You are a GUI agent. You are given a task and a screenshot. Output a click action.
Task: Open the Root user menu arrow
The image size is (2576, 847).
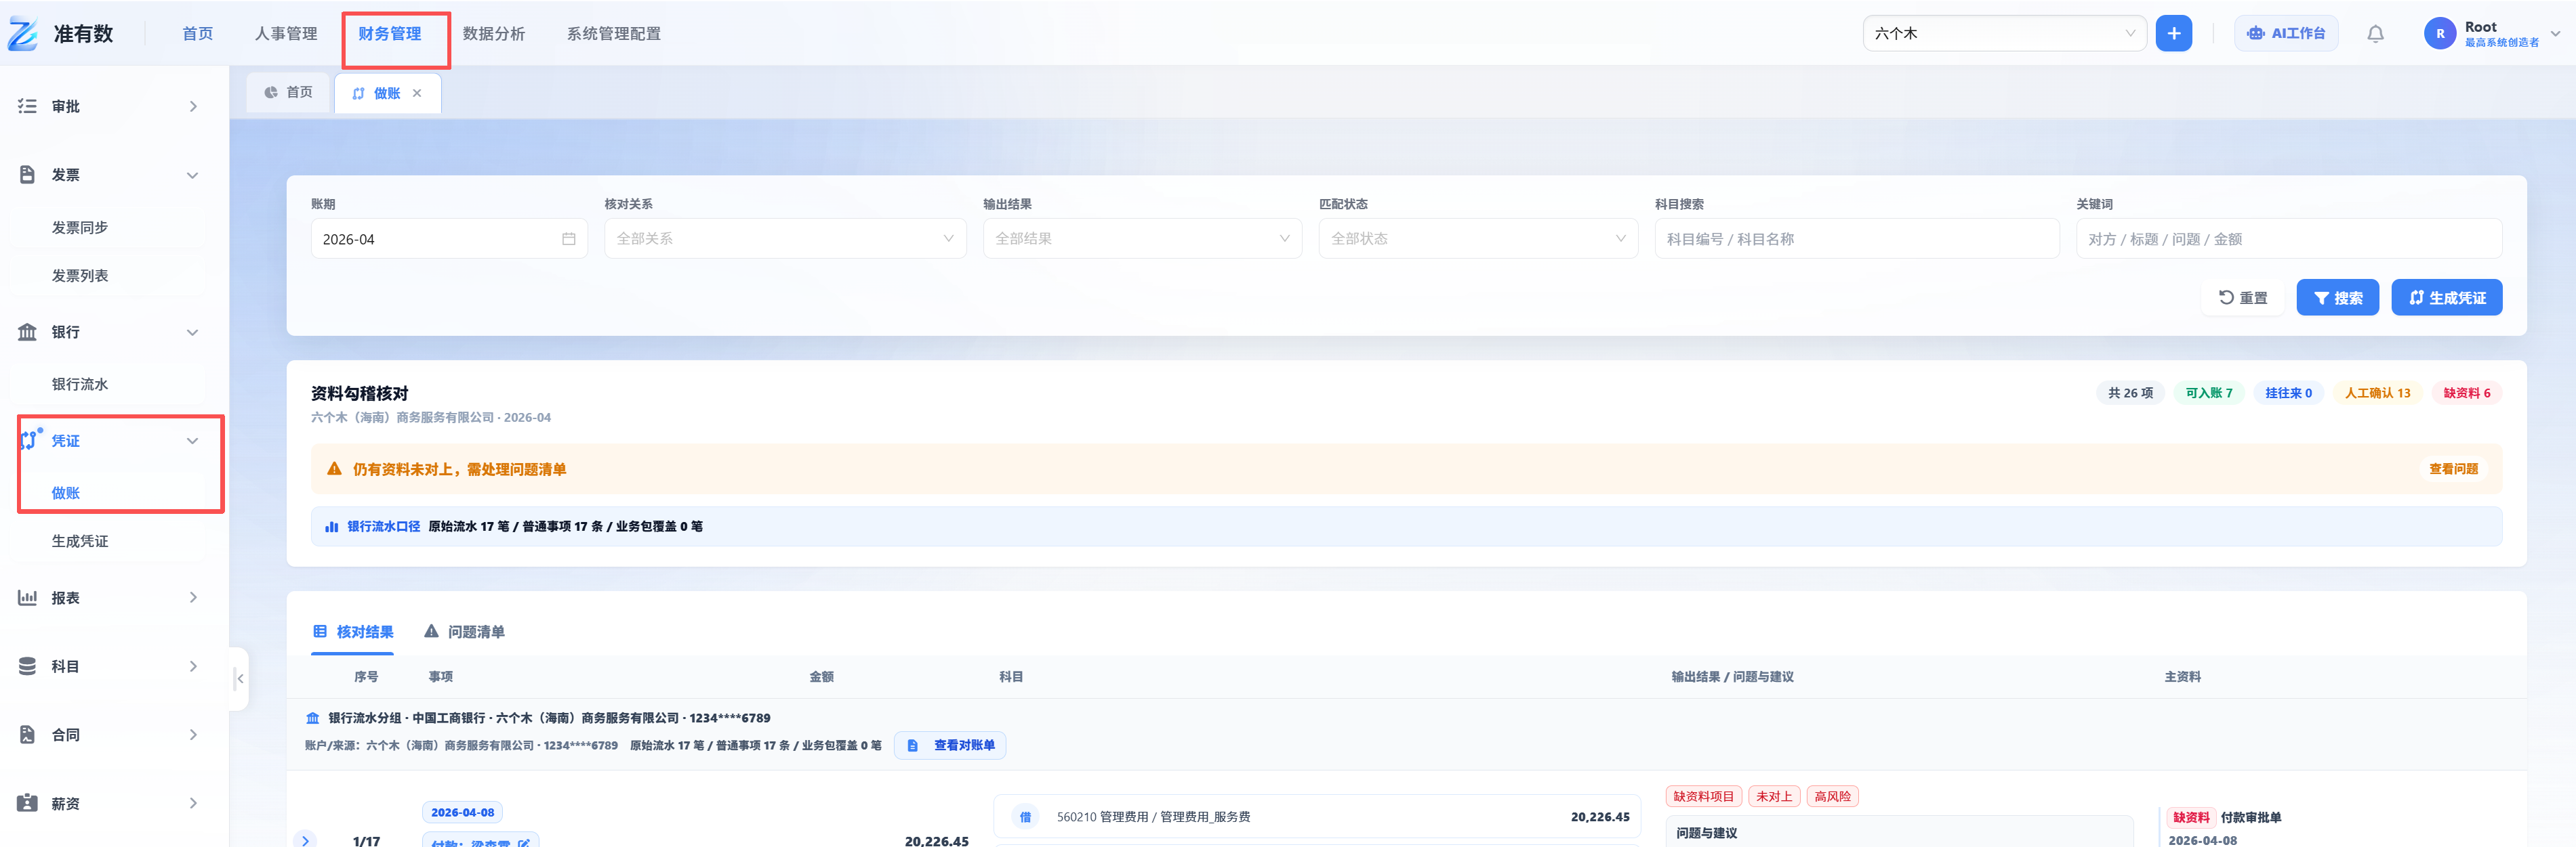tap(2555, 33)
